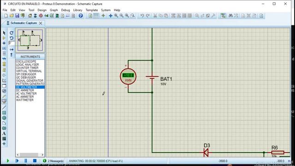
Task: Open the Library menu
Action: click(x=77, y=10)
